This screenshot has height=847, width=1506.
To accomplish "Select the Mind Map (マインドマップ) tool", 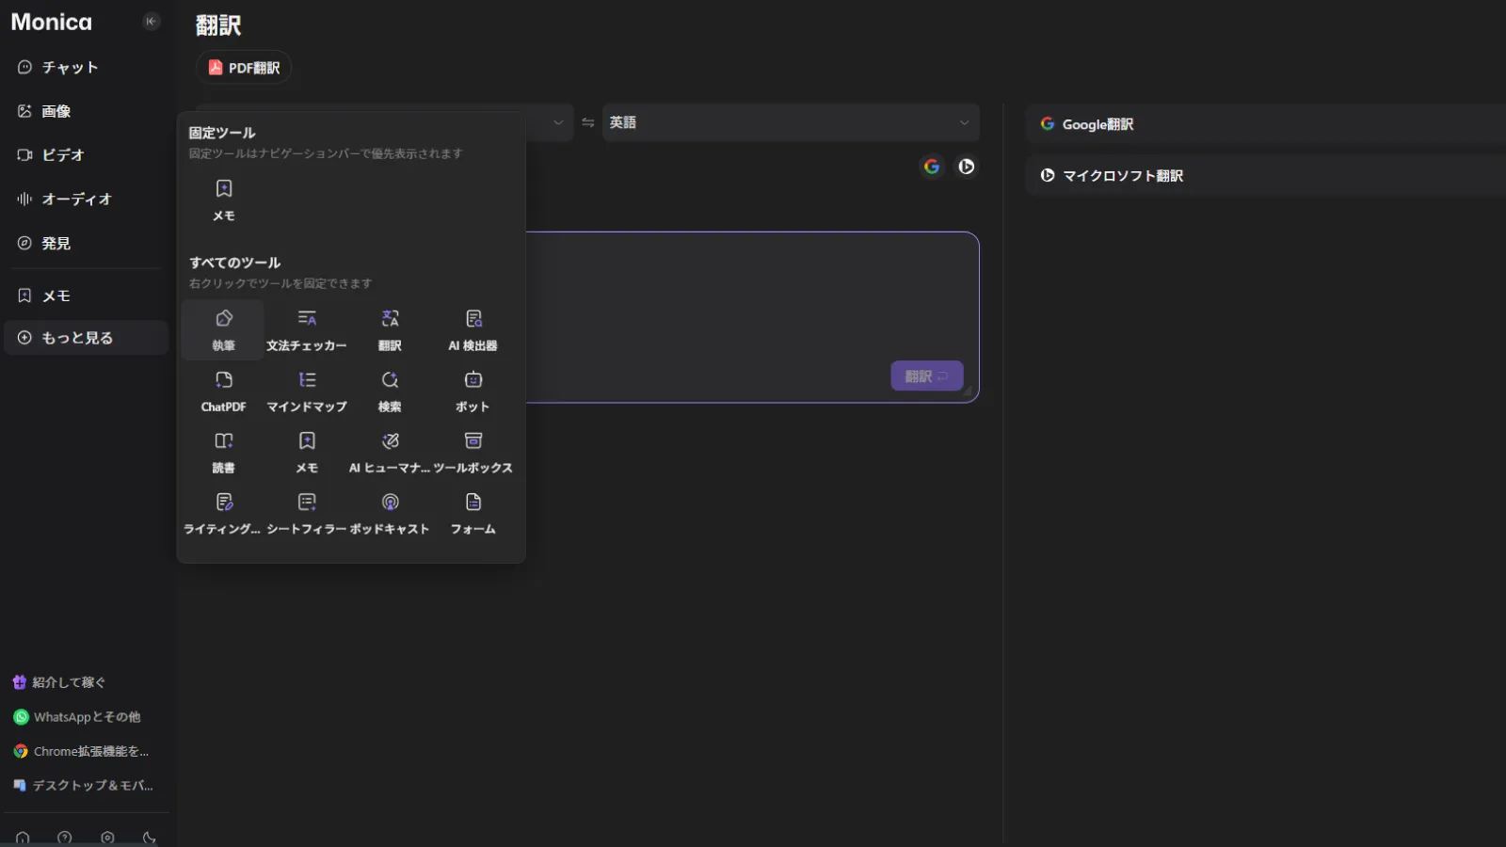I will [x=307, y=391].
